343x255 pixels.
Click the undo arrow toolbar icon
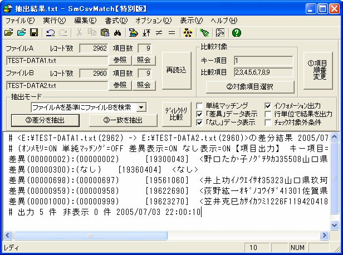pyautogui.click(x=51, y=33)
